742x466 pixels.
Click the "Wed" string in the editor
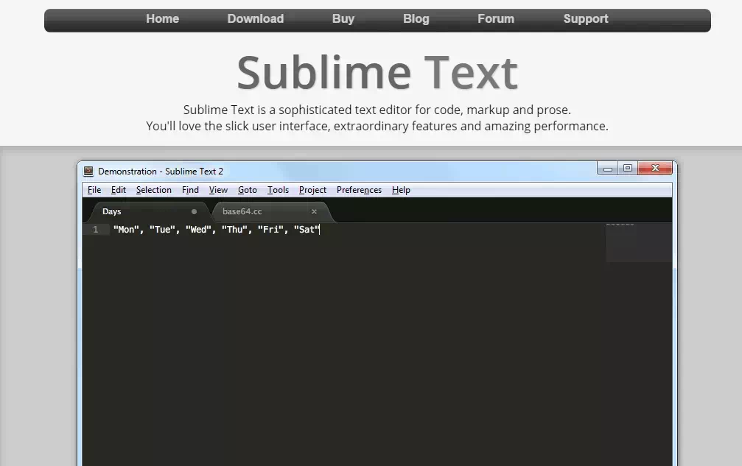click(198, 230)
